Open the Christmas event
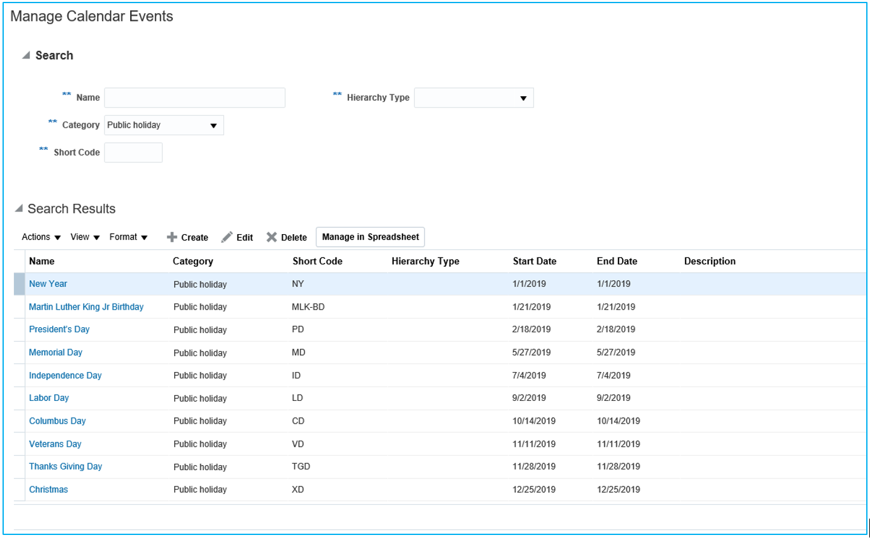 point(48,490)
